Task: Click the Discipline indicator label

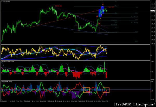Action: pyautogui.click(x=8, y=62)
